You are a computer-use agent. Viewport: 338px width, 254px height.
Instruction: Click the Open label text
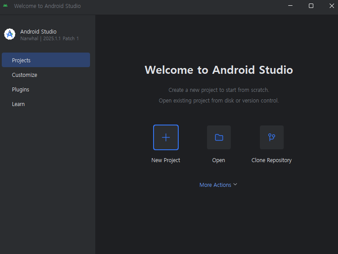click(x=218, y=160)
